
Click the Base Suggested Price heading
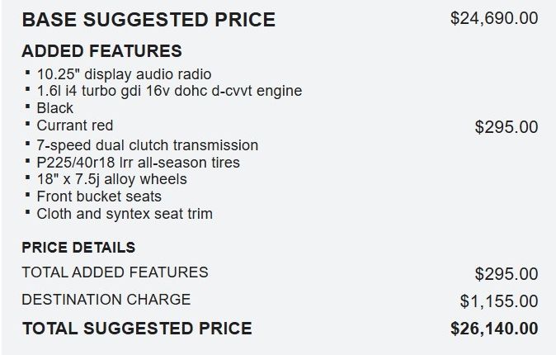(148, 20)
